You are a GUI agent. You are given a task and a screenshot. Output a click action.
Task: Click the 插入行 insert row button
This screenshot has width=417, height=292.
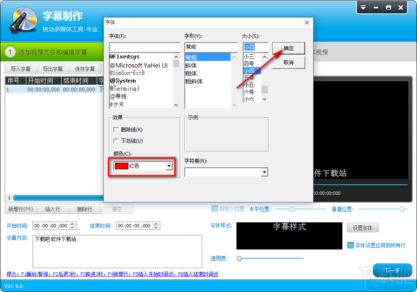(x=53, y=209)
